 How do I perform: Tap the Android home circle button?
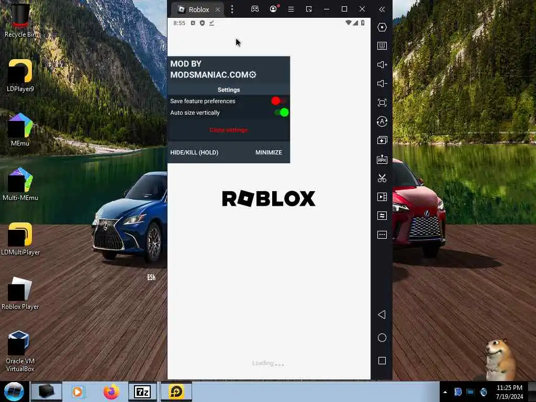[x=382, y=338]
